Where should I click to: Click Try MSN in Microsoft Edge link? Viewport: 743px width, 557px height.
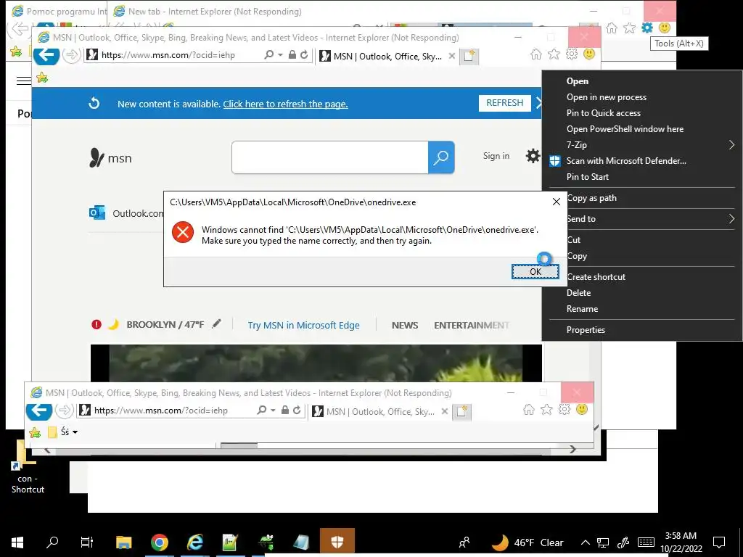[304, 326]
